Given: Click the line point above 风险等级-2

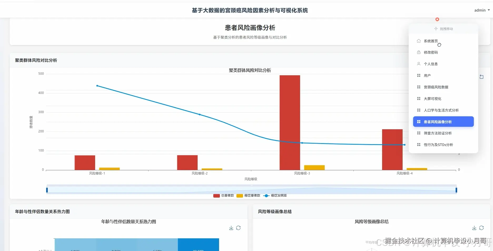Looking at the screenshot, I should [200, 114].
